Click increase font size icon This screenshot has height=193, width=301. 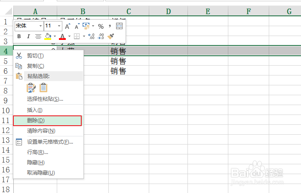[68, 26]
